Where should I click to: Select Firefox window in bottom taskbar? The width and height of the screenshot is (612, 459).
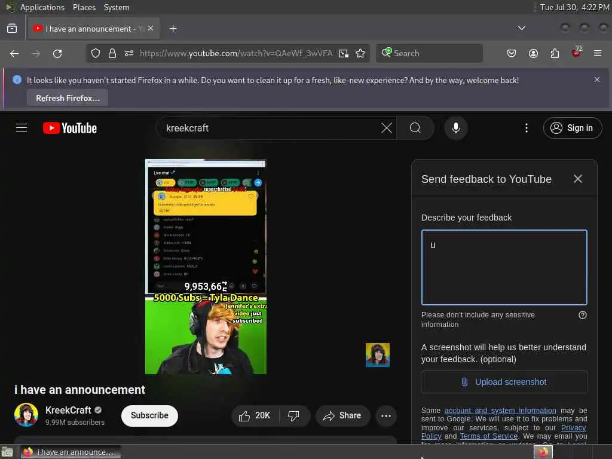pyautogui.click(x=71, y=452)
